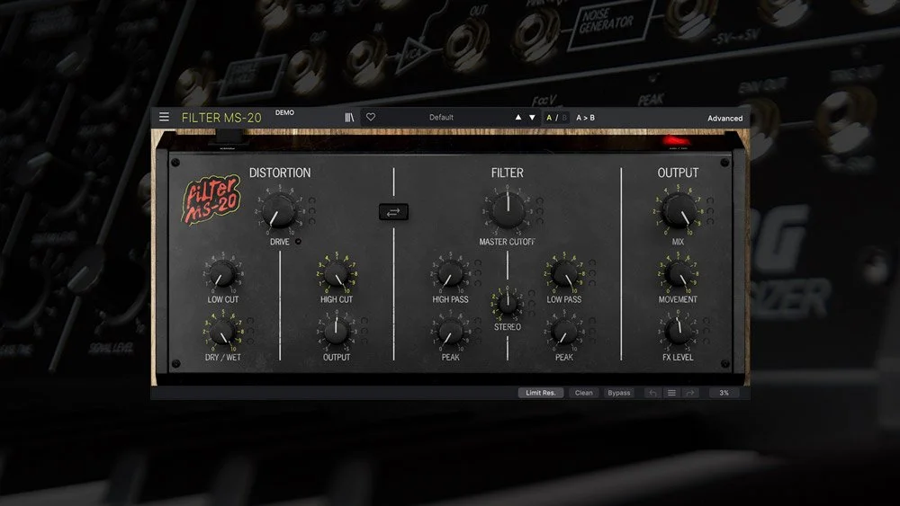The image size is (900, 506).
Task: Click the redo arrow in the bottom bar
Action: [x=690, y=393]
